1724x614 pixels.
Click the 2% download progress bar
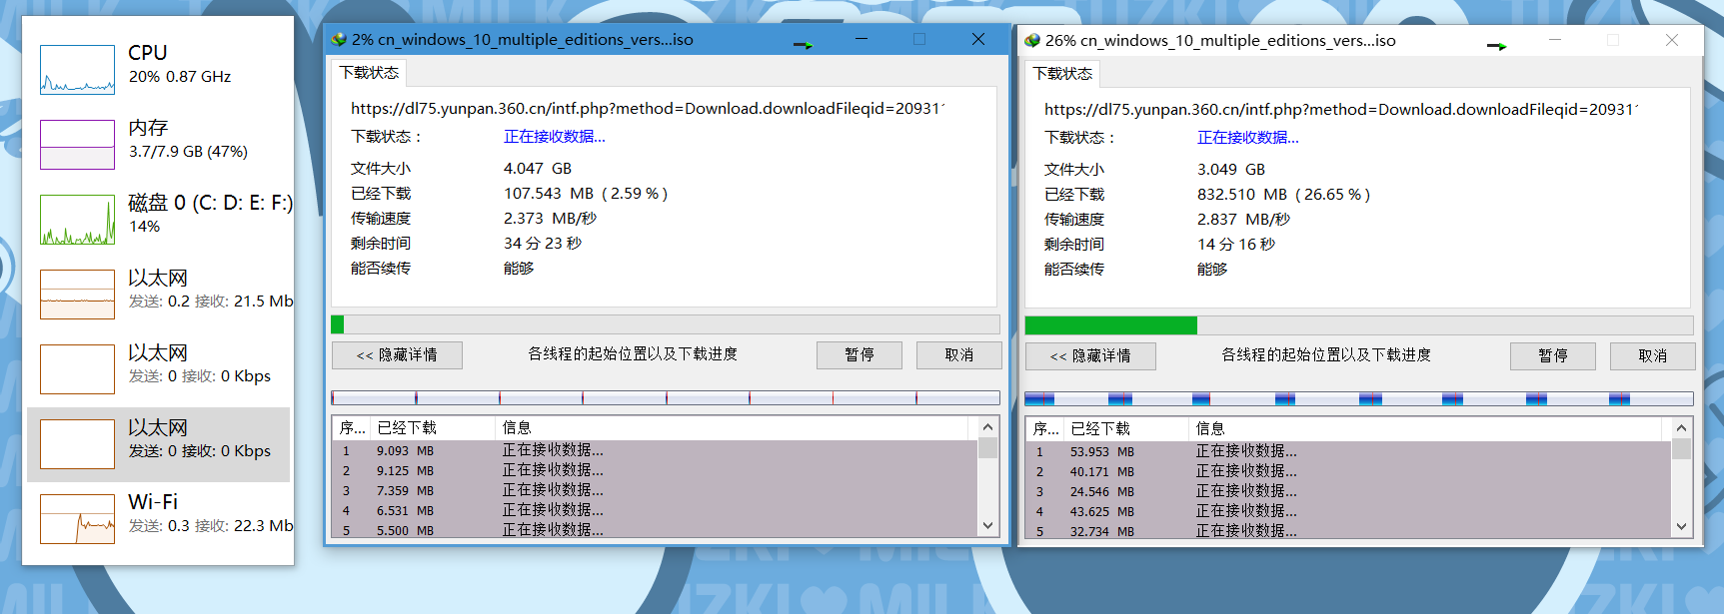click(x=666, y=324)
